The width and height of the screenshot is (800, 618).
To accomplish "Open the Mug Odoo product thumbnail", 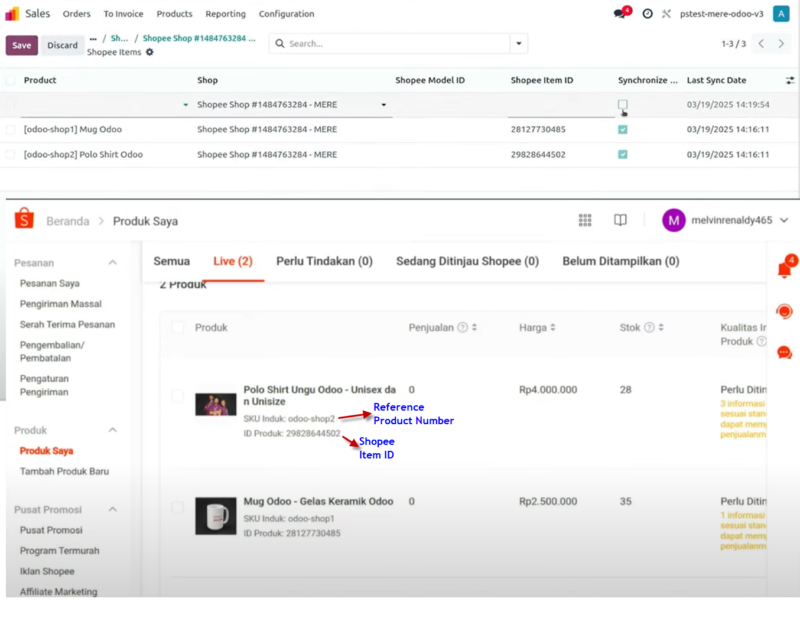I will (216, 516).
